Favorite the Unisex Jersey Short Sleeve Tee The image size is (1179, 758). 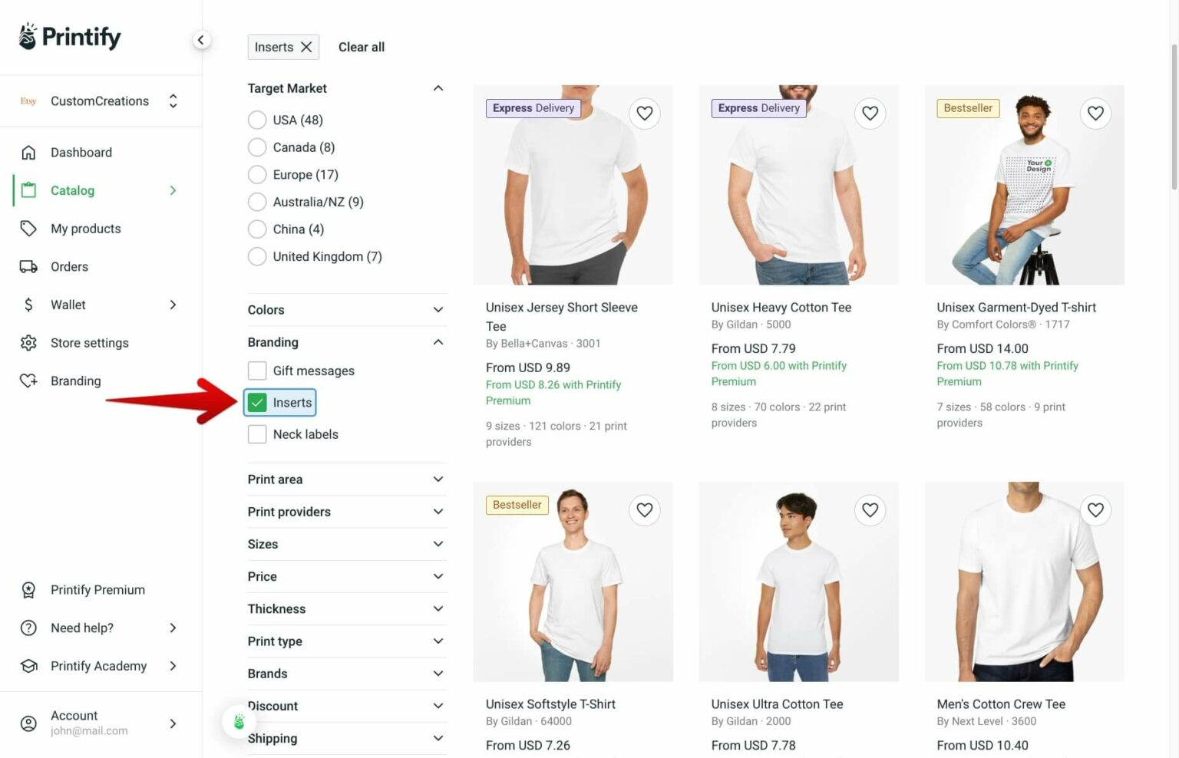645,114
